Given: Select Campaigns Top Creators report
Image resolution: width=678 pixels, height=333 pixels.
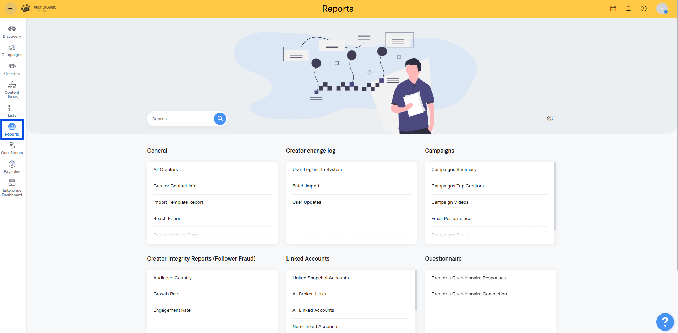Looking at the screenshot, I should point(457,186).
